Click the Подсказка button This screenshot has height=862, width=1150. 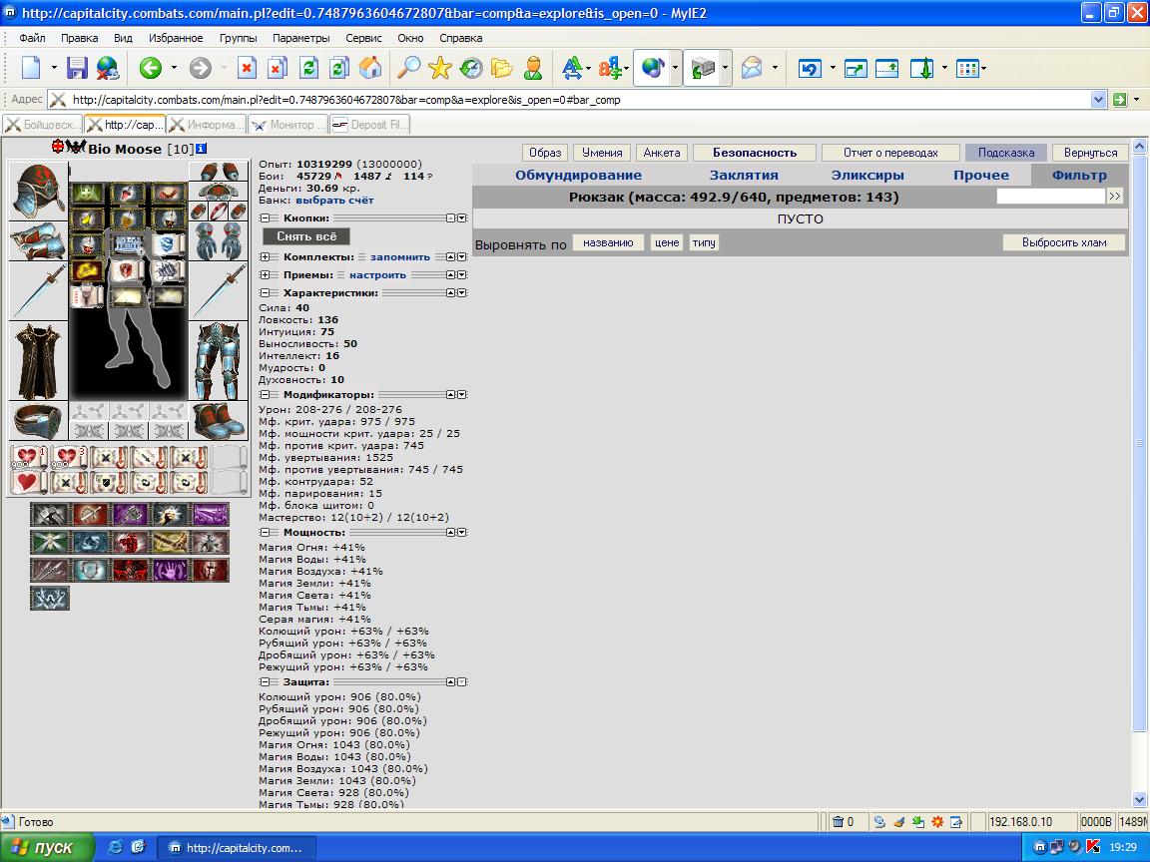1006,153
